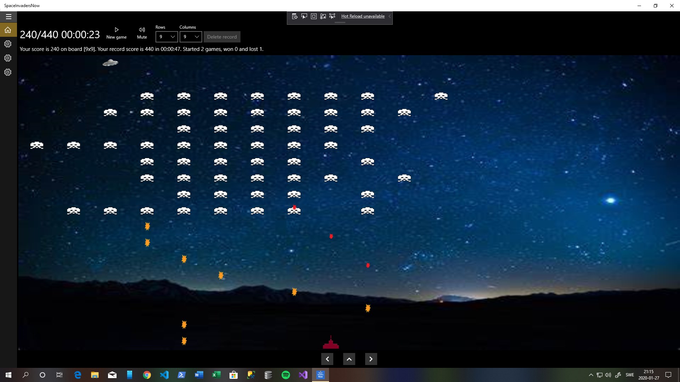Open Spotify from the taskbar
Viewport: 680px width, 382px height.
point(285,375)
